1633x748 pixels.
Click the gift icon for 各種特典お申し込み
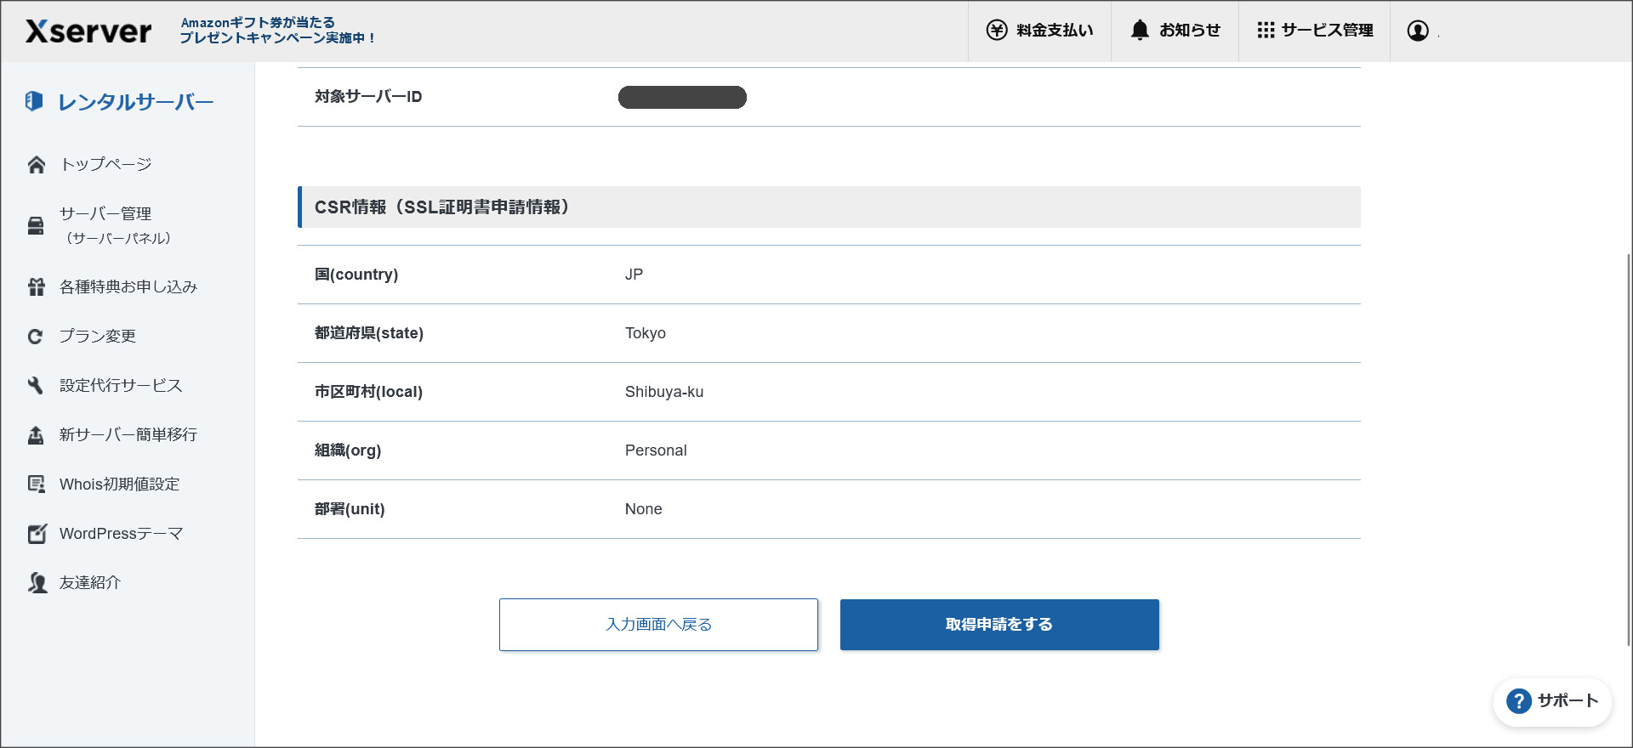tap(37, 287)
